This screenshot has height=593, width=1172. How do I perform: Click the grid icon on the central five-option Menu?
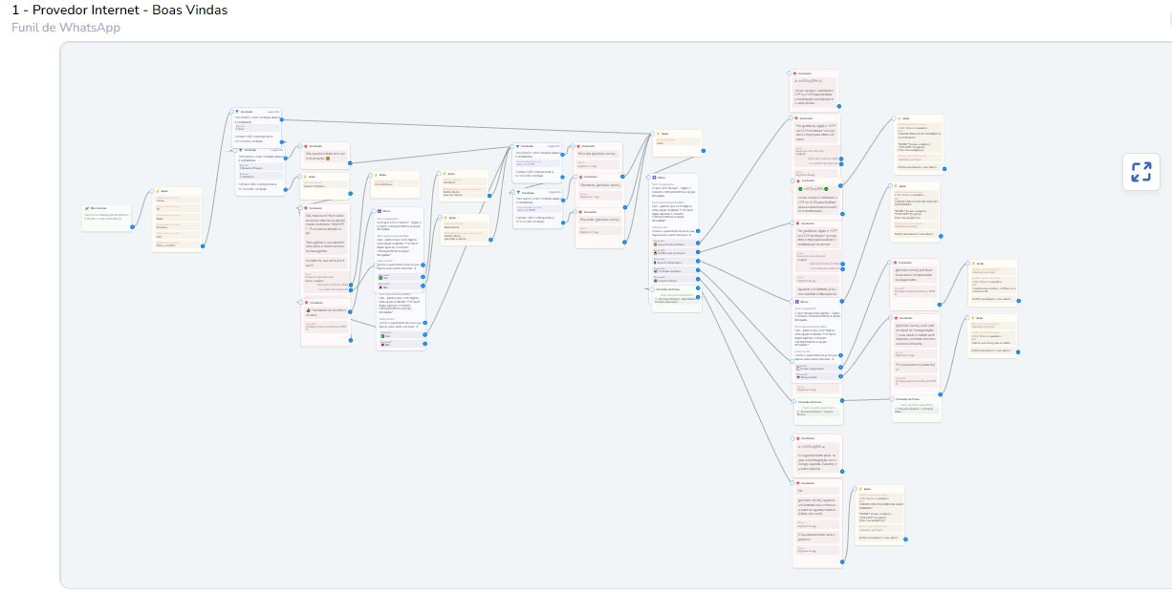point(655,178)
